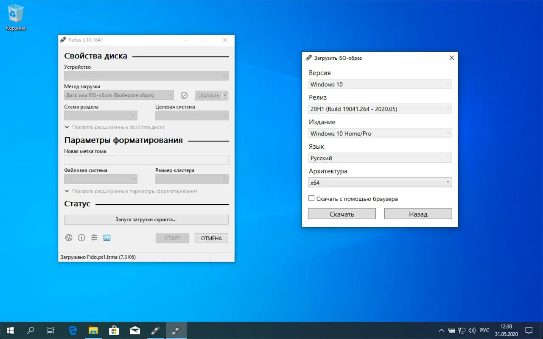Click the 'Новая метка тома' input field

(146, 160)
